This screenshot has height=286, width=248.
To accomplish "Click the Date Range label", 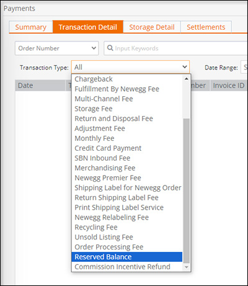I will coord(221,68).
